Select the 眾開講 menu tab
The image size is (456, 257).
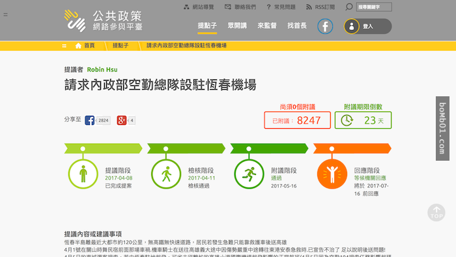tap(237, 25)
